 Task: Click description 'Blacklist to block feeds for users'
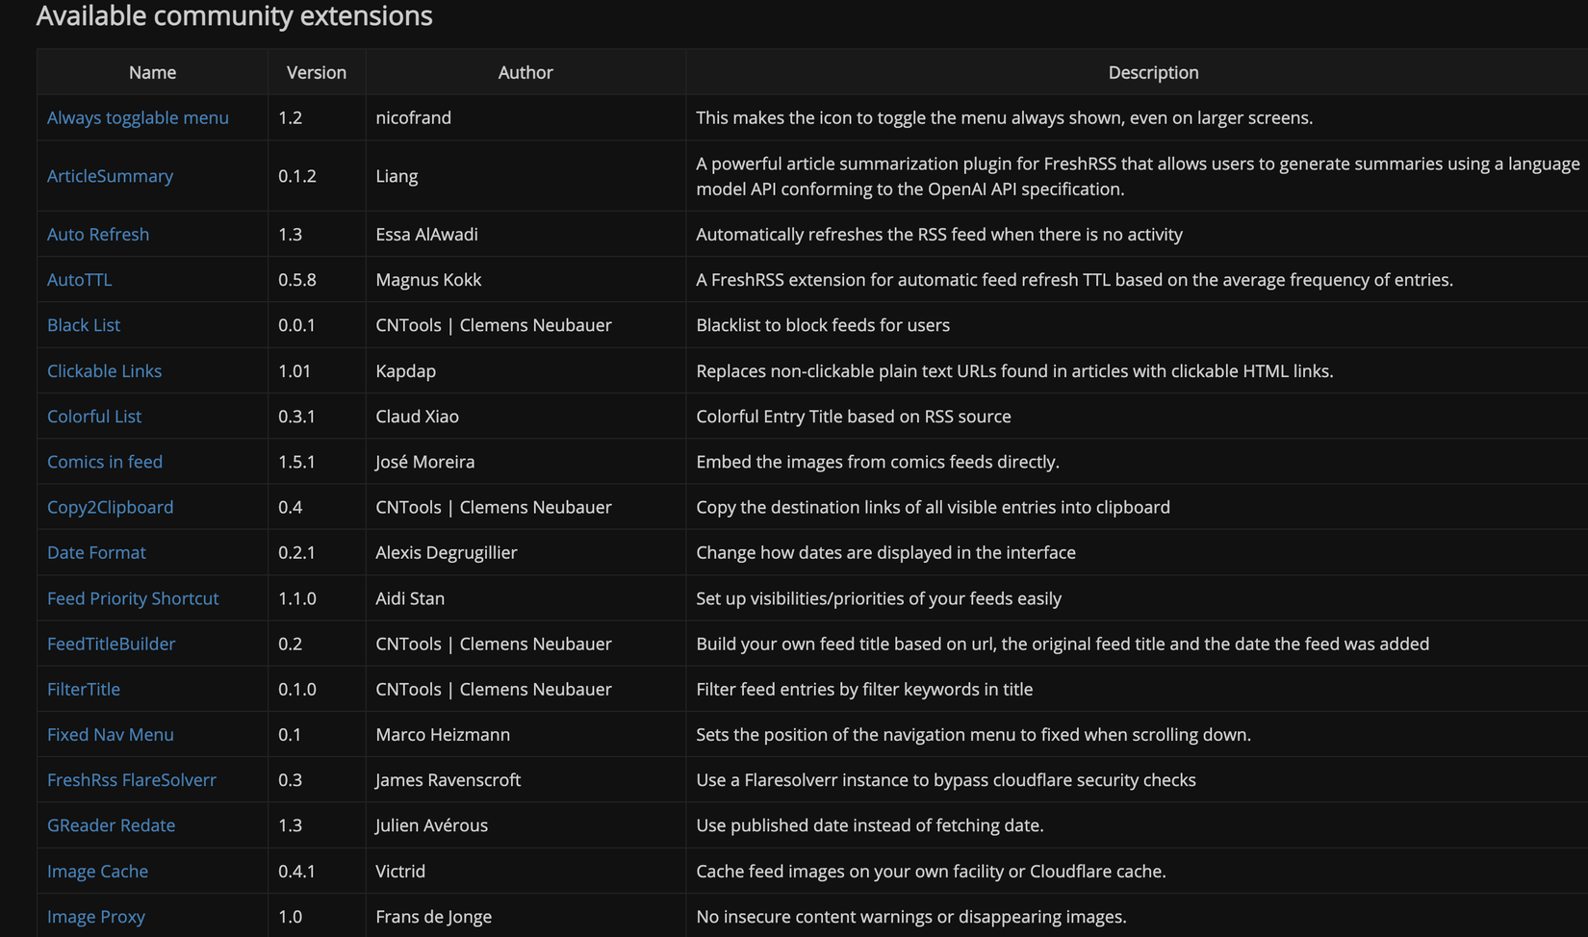pyautogui.click(x=823, y=325)
